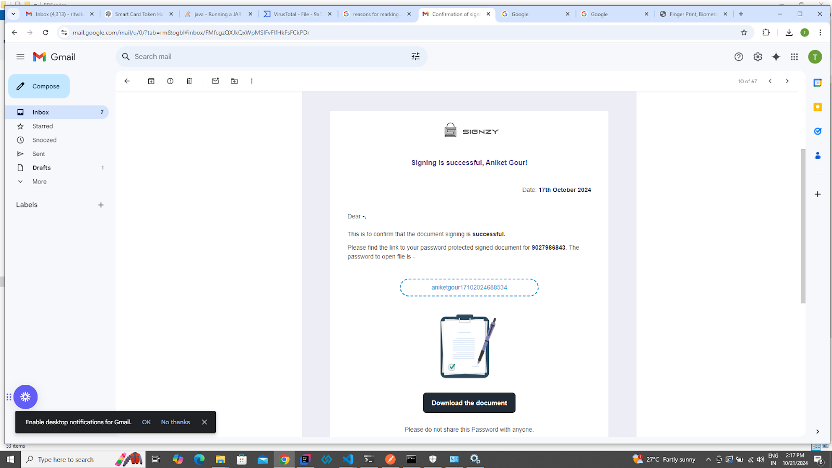Image resolution: width=832 pixels, height=468 pixels.
Task: Move email to folder icon
Action: (x=235, y=81)
